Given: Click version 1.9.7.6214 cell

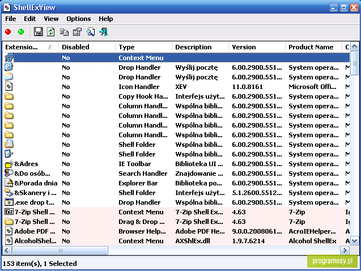Looking at the screenshot, I should point(248,241).
